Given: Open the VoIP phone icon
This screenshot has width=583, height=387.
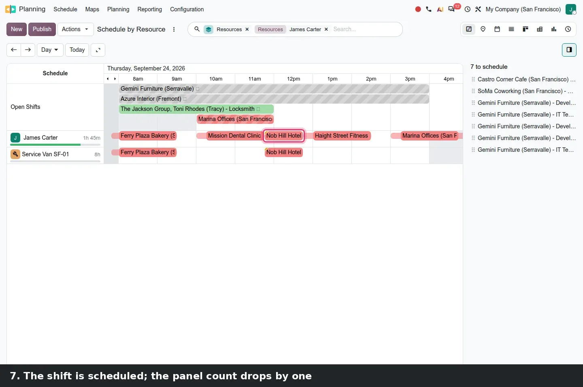Looking at the screenshot, I should click(429, 9).
